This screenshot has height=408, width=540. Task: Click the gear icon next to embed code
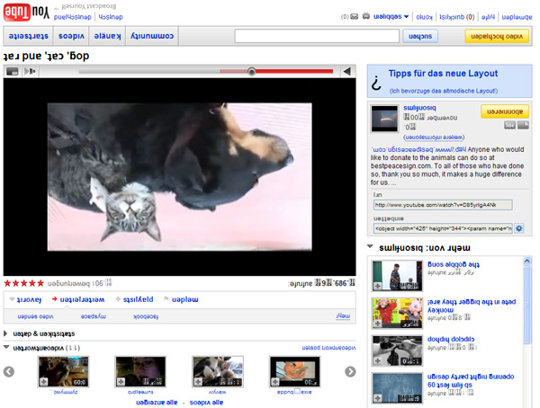coord(518,228)
